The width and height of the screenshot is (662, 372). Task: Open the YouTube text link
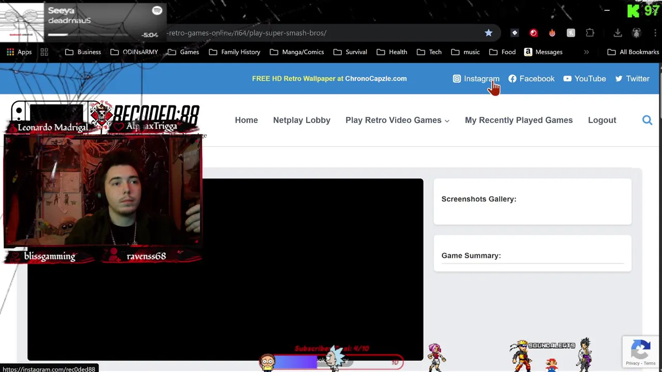[590, 79]
